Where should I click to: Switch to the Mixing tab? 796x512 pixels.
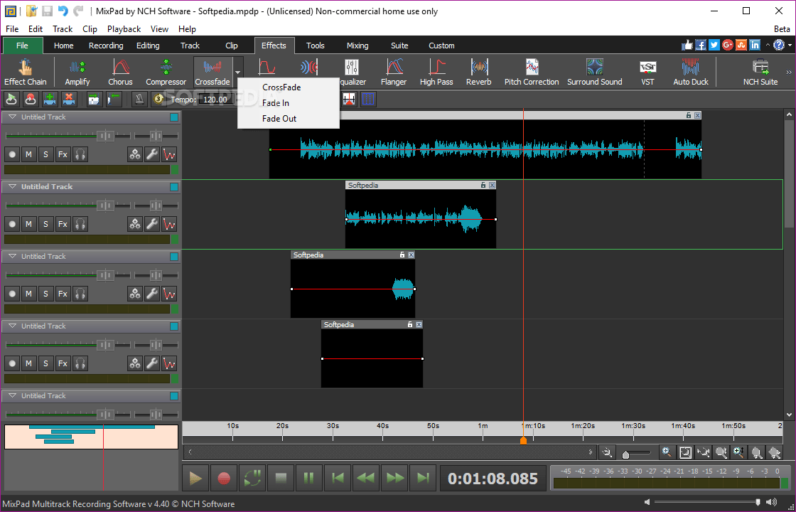(x=357, y=46)
